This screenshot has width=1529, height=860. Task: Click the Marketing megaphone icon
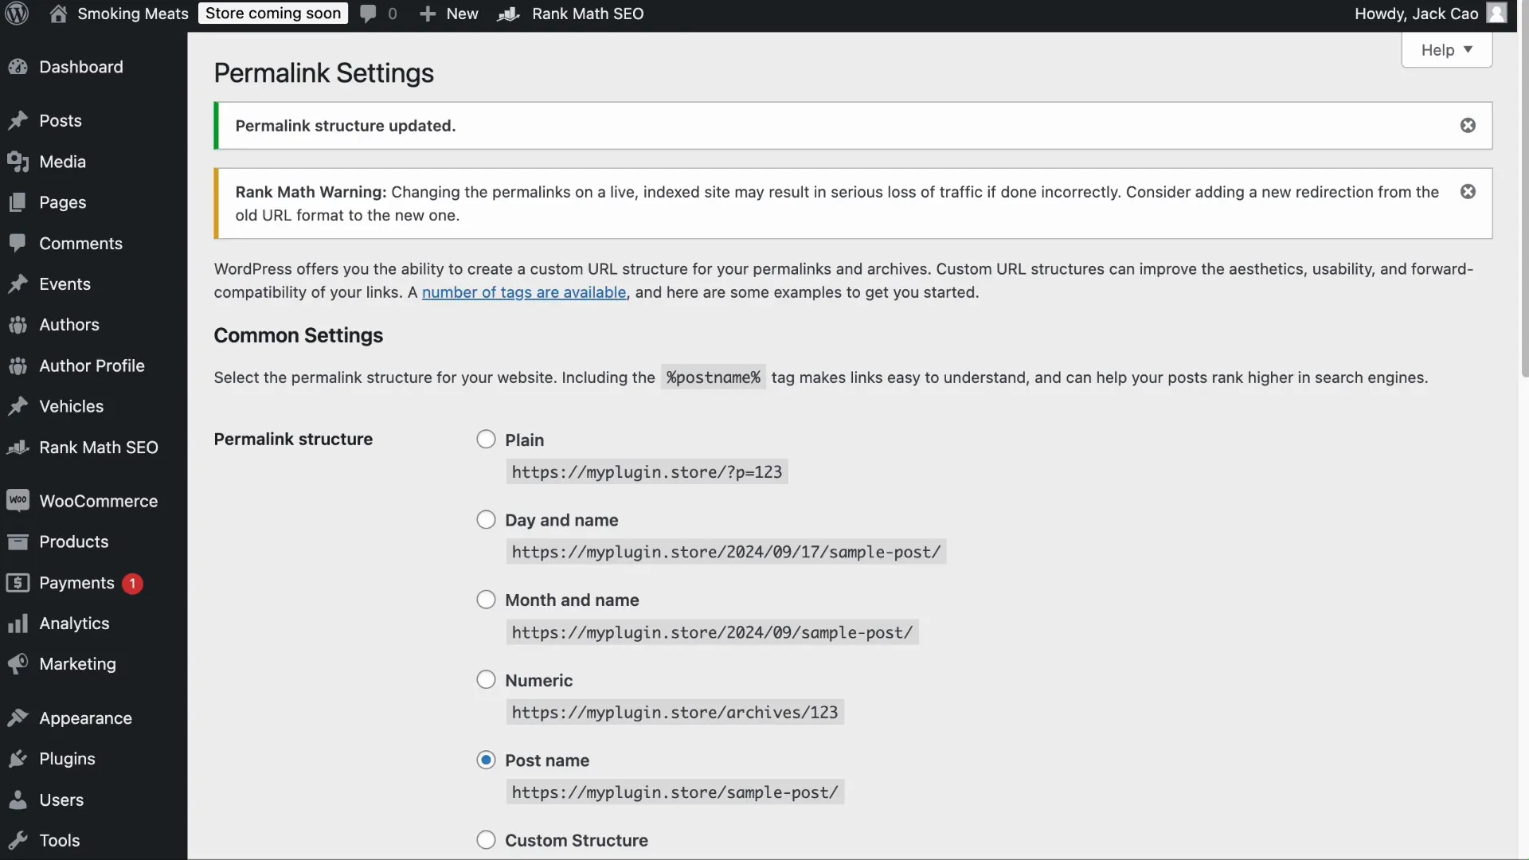click(x=18, y=664)
